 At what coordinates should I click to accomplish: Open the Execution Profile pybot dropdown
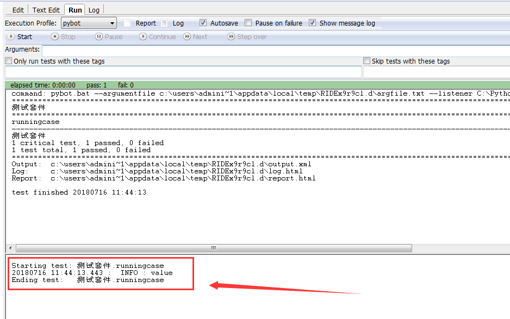[89, 23]
